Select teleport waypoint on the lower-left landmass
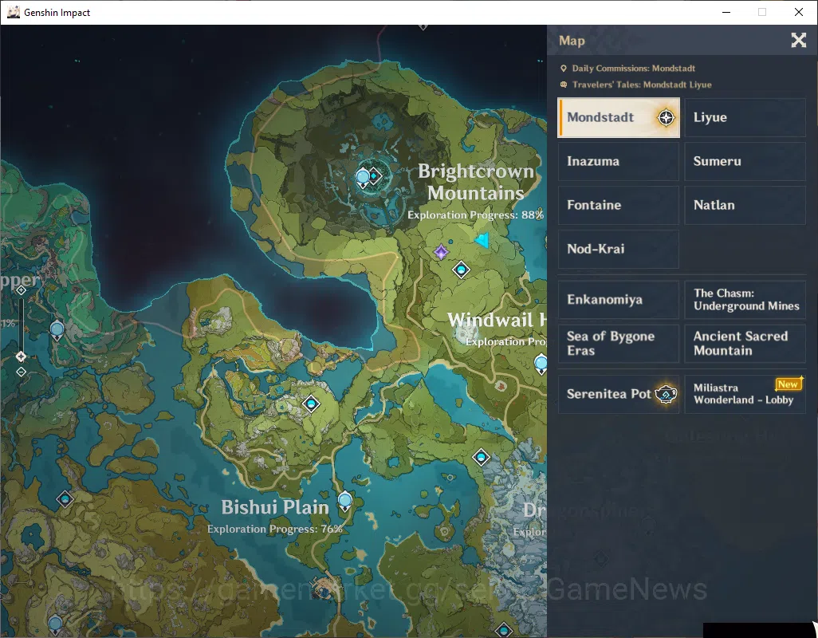 click(x=65, y=500)
